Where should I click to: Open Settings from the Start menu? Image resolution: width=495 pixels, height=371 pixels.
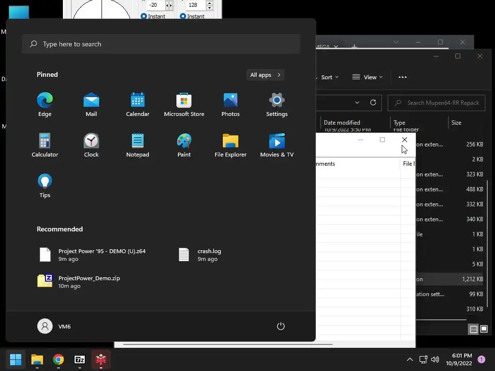[x=277, y=105]
